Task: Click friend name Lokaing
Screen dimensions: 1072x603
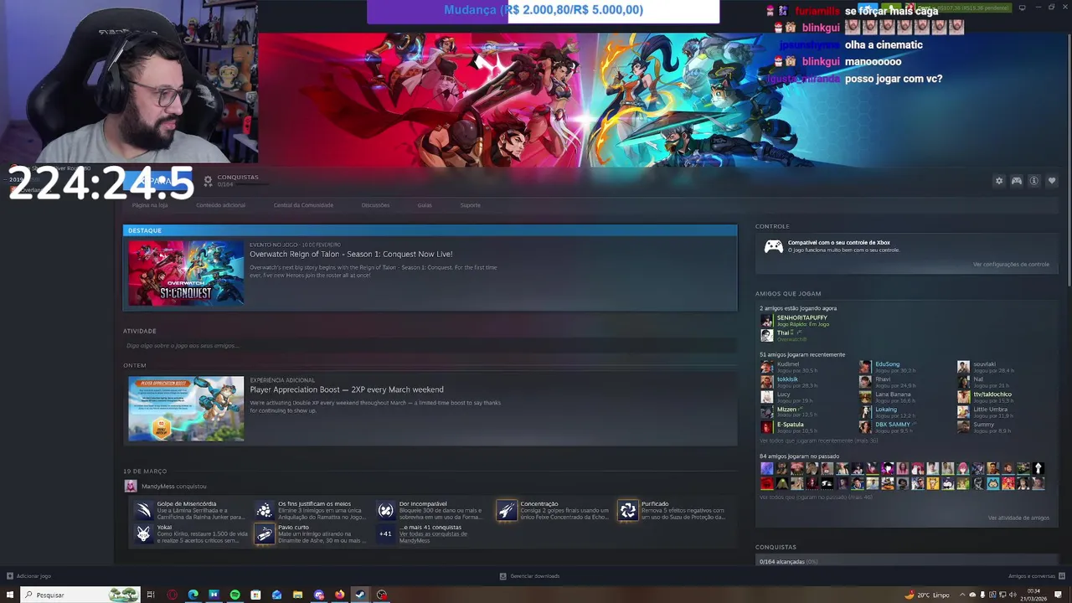Action: coord(886,410)
